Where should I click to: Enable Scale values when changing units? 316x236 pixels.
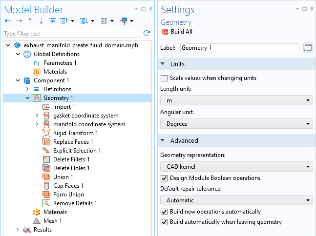[x=164, y=78]
